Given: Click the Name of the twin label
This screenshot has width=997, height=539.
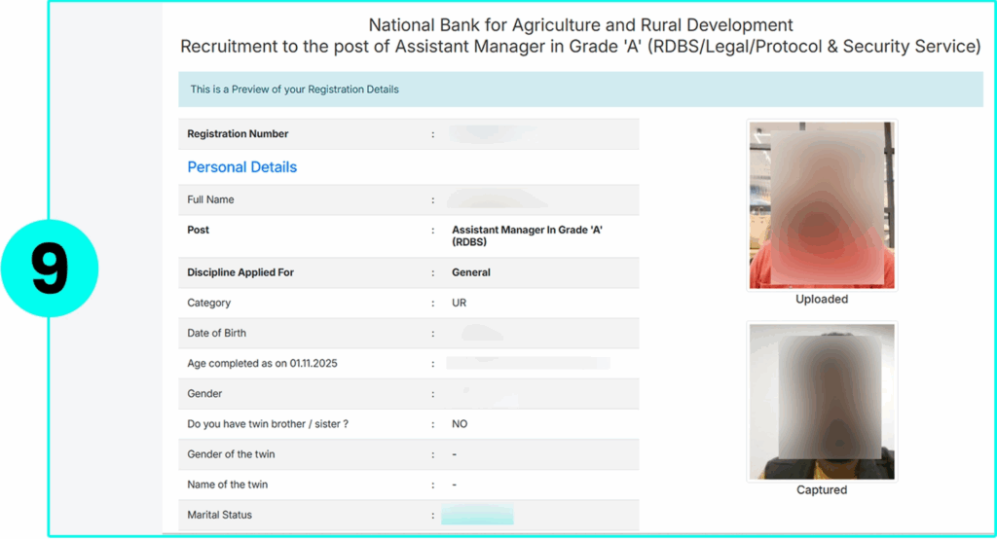Looking at the screenshot, I should click(x=227, y=485).
